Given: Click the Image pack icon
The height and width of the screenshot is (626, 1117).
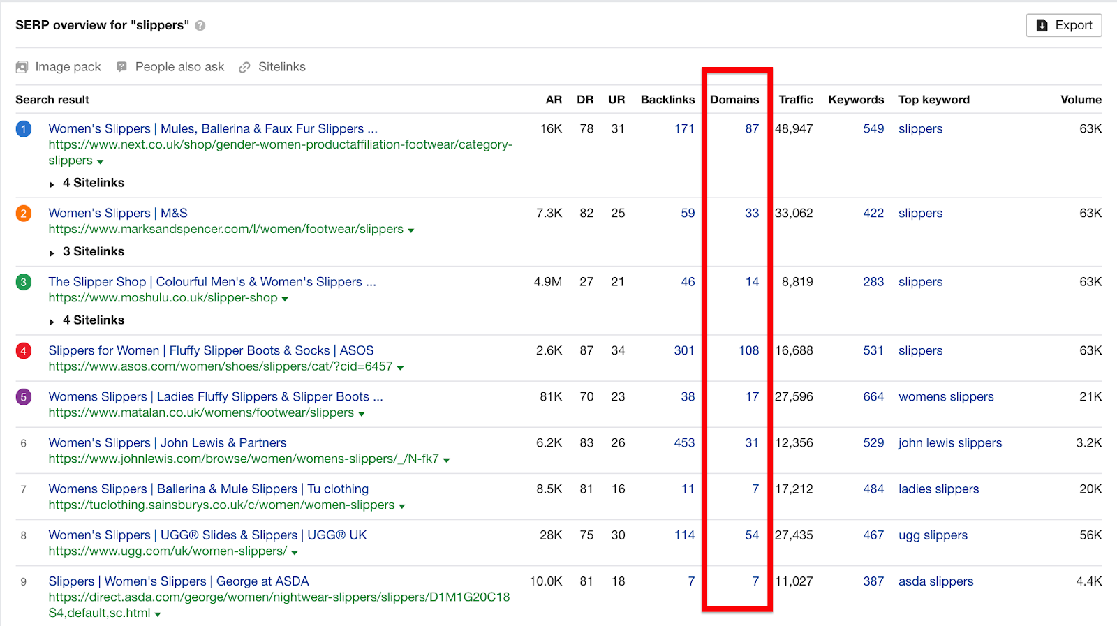Looking at the screenshot, I should pos(22,67).
